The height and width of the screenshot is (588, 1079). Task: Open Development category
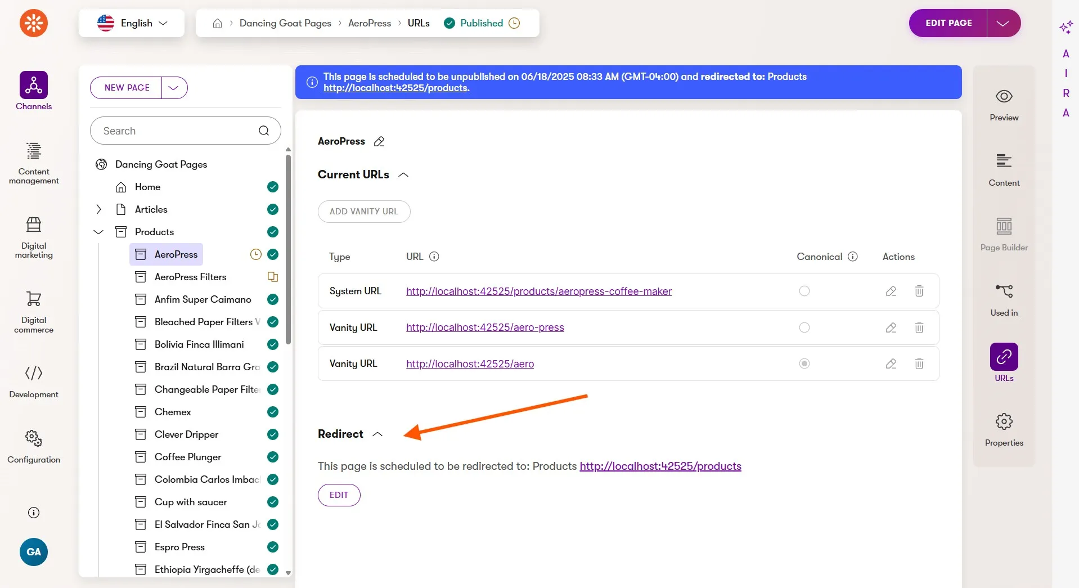tap(34, 381)
